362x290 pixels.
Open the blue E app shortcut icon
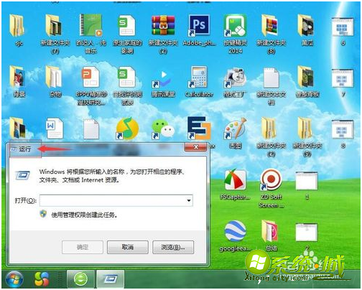tap(199, 128)
